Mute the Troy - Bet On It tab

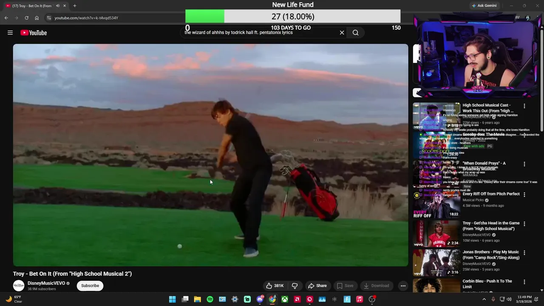[x=57, y=6]
